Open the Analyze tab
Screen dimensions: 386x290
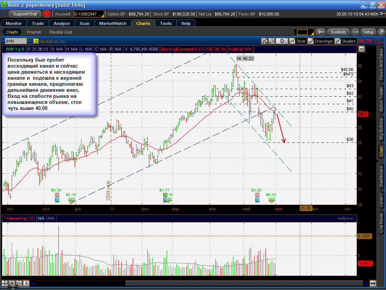pos(62,23)
